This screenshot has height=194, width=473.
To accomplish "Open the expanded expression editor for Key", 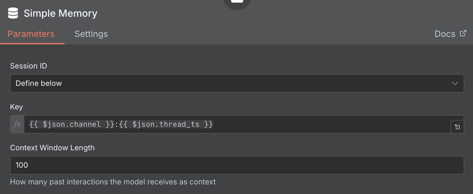I will coord(457,127).
